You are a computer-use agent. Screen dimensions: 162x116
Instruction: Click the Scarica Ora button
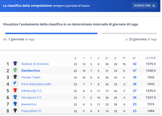point(145,6)
